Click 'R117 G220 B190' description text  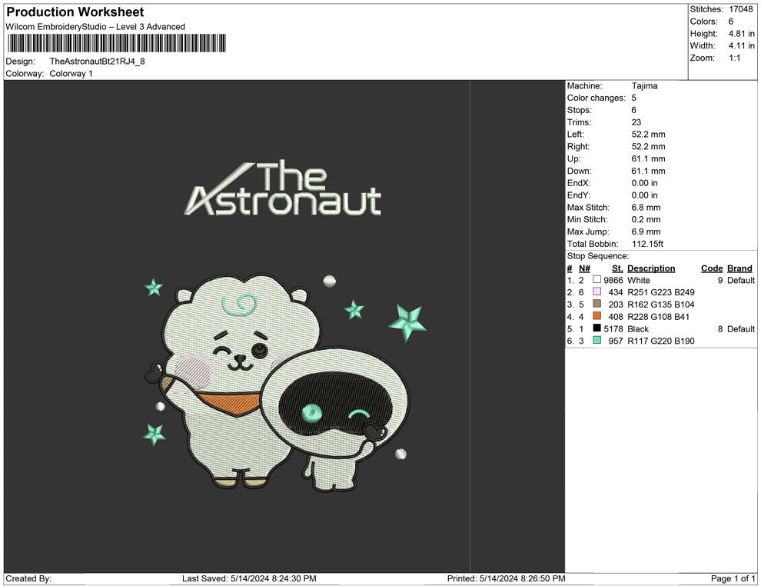coord(660,341)
